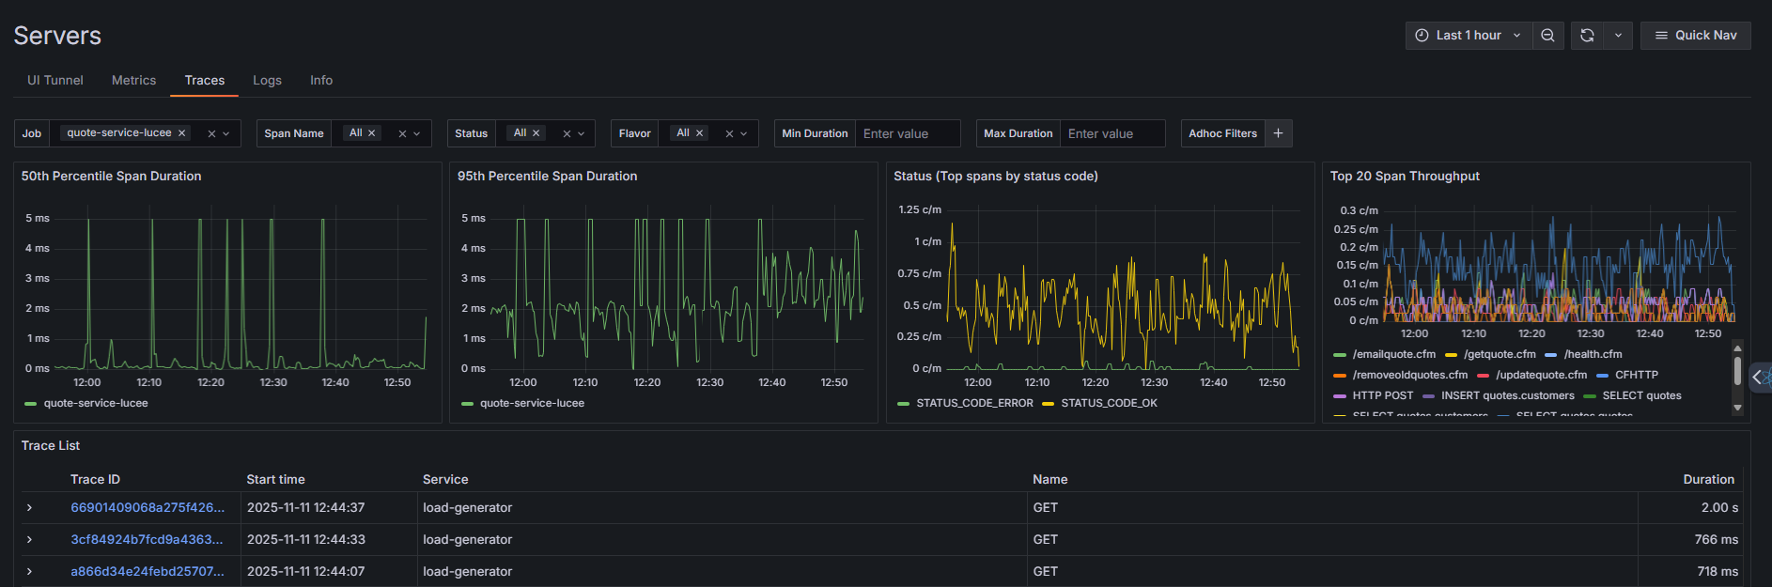Open the Logs tab
This screenshot has width=1772, height=587.
(x=267, y=81)
